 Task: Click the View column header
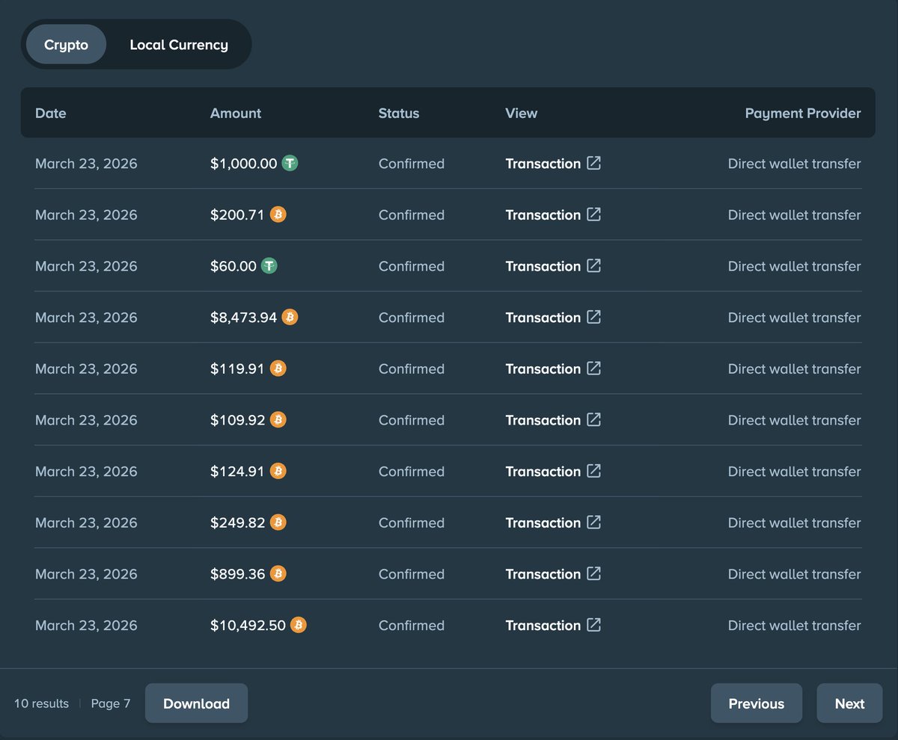(x=522, y=114)
